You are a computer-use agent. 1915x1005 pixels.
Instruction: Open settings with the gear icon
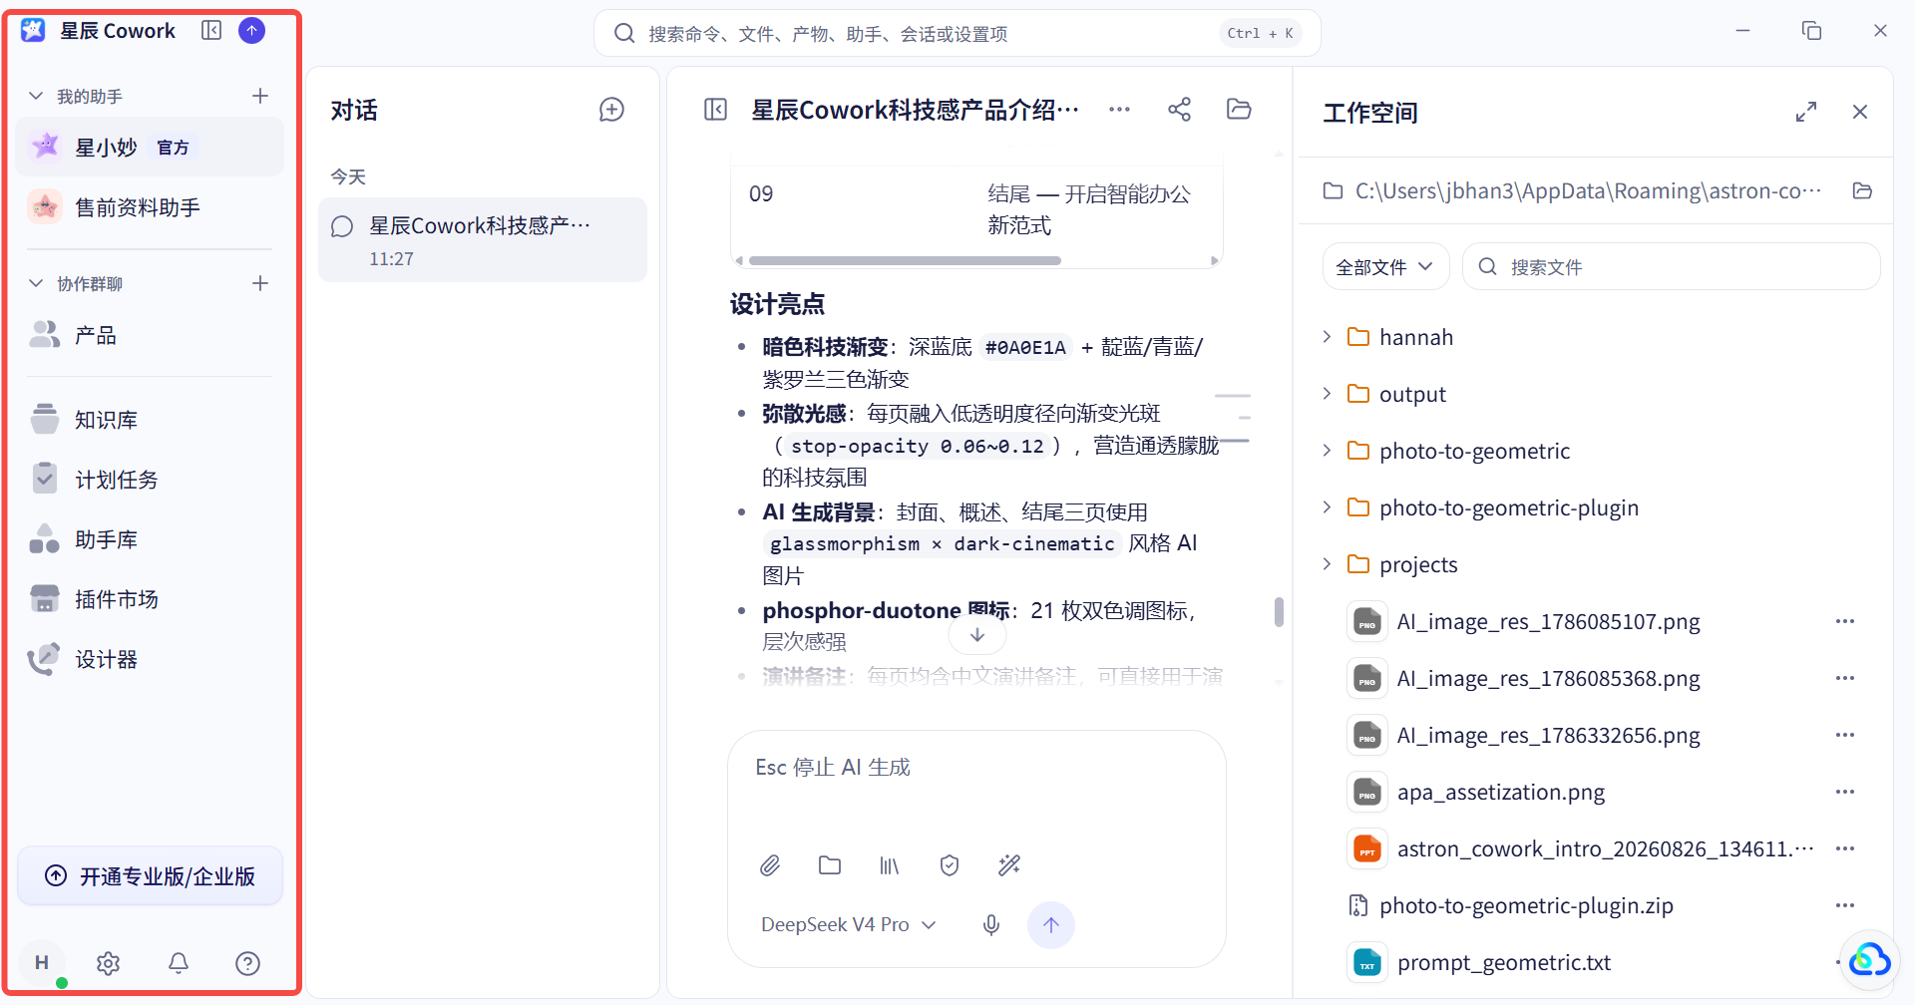click(x=109, y=963)
